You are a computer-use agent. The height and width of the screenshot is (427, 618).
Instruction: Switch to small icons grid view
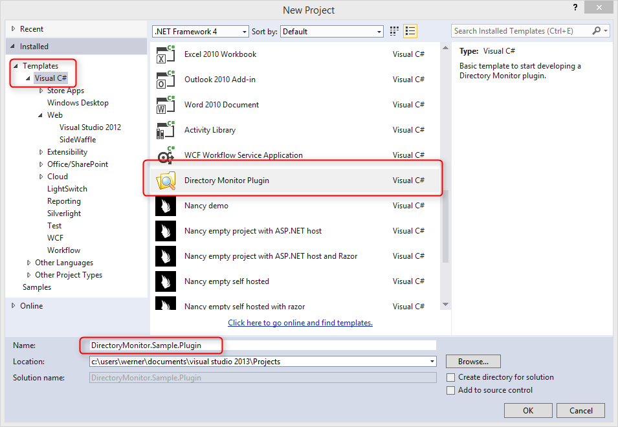click(x=394, y=31)
